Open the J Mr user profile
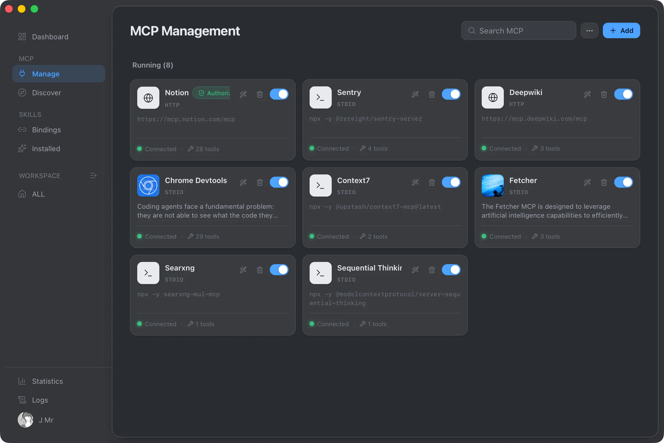The width and height of the screenshot is (664, 443). pos(36,420)
